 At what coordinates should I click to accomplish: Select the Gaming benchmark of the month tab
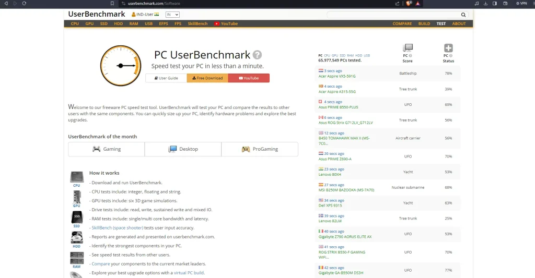(x=107, y=149)
